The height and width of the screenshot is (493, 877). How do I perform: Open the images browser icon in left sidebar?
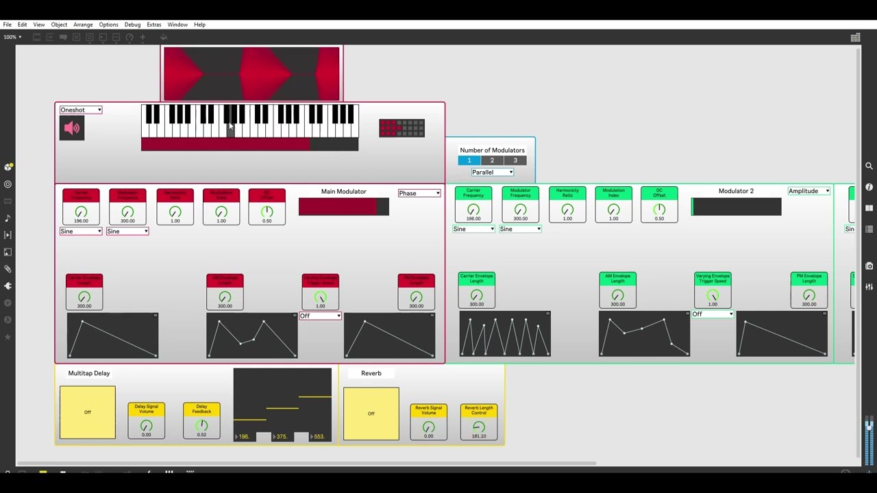point(8,252)
